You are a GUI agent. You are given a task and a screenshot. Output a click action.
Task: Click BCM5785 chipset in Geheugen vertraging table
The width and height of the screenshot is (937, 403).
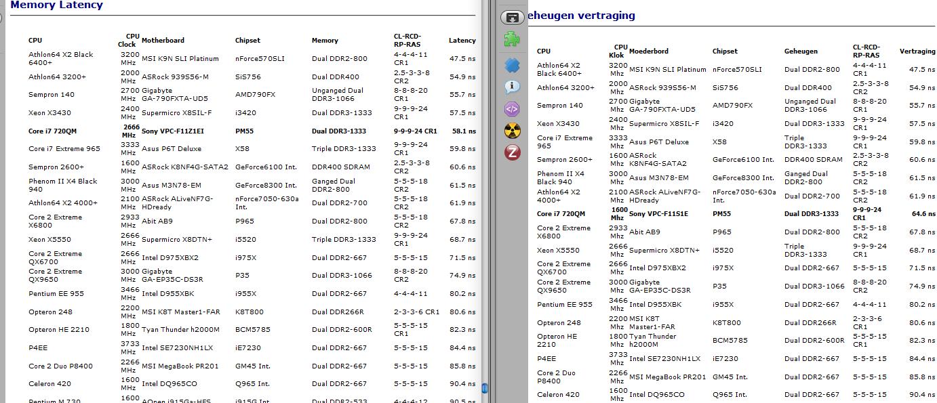click(x=729, y=341)
